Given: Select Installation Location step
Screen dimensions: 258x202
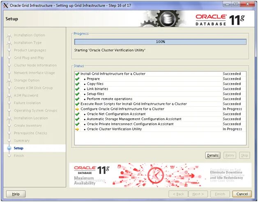Looking at the screenshot, I should pyautogui.click(x=31, y=118).
